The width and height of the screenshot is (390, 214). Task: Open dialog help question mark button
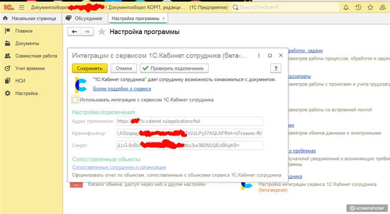tap(276, 68)
